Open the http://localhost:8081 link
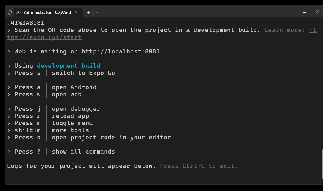Screen dimensions: 323x191 click(x=121, y=51)
